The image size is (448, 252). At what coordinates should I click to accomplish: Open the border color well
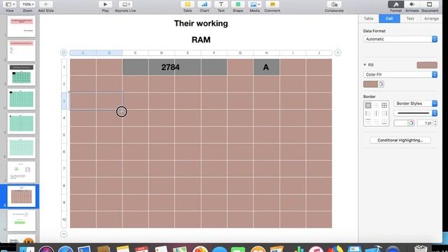pos(401,123)
